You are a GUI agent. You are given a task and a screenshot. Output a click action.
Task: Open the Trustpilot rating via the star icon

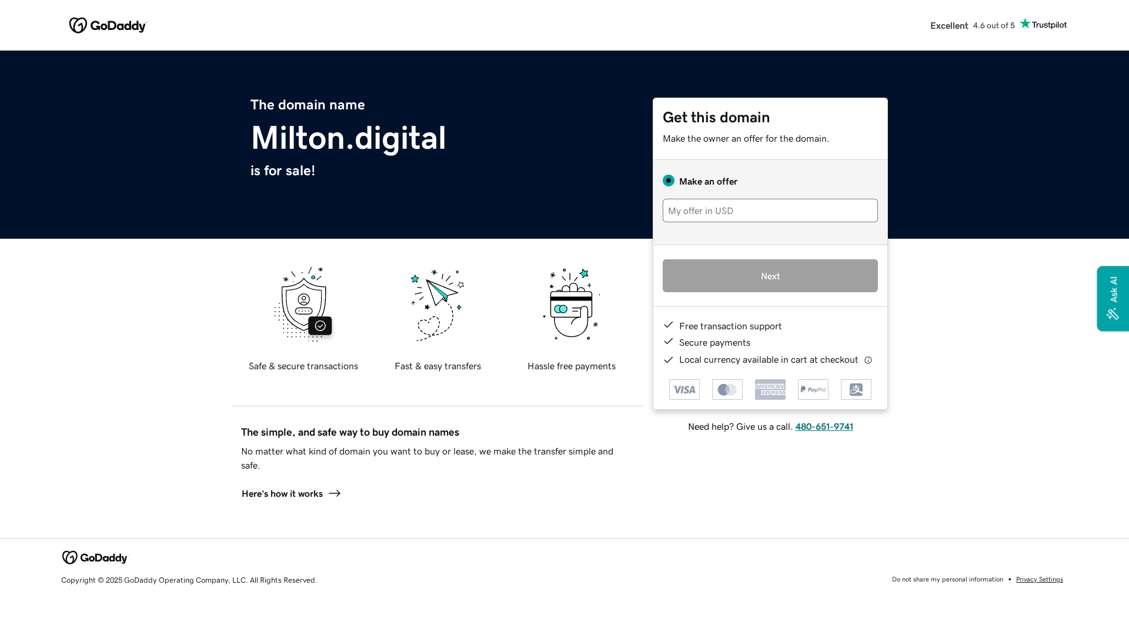coord(1026,24)
